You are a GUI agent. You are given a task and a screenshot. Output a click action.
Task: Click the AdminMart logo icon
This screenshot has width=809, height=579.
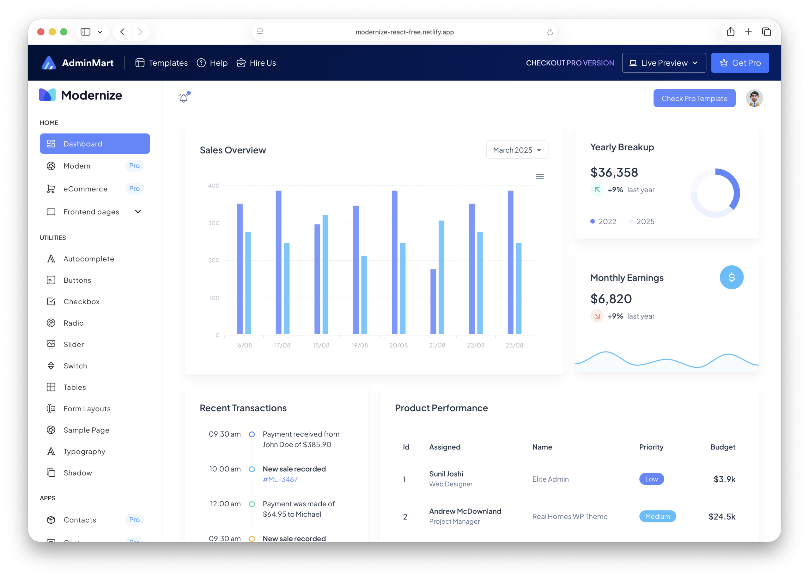click(49, 63)
